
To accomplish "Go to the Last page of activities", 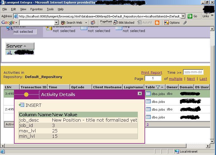I will click(x=203, y=79).
